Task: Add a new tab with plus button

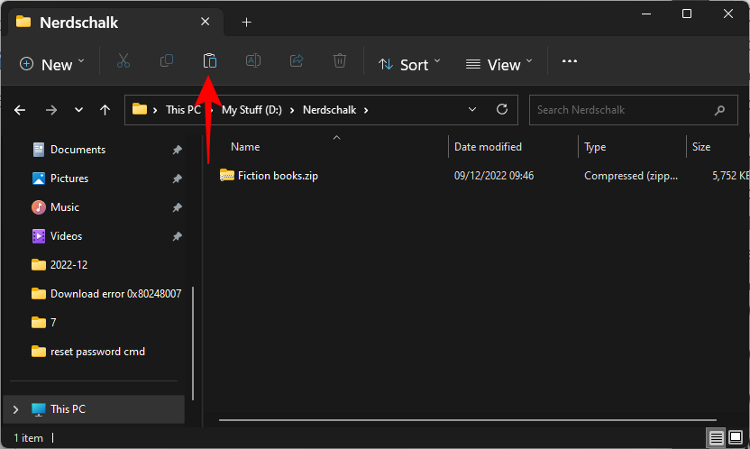Action: (246, 22)
